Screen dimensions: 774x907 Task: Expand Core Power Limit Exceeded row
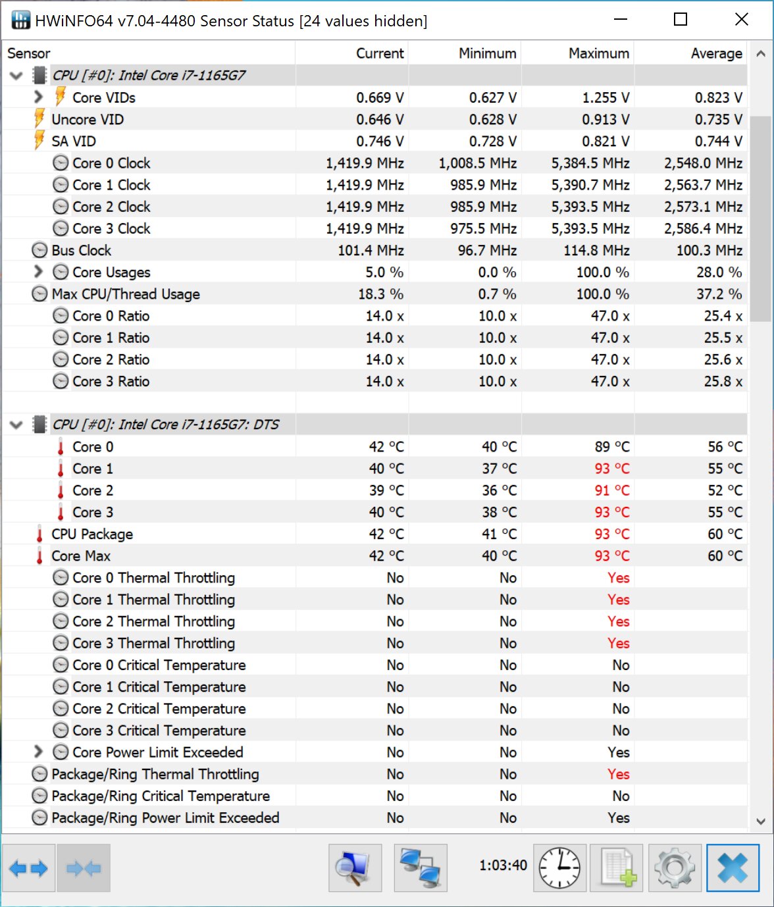38,752
